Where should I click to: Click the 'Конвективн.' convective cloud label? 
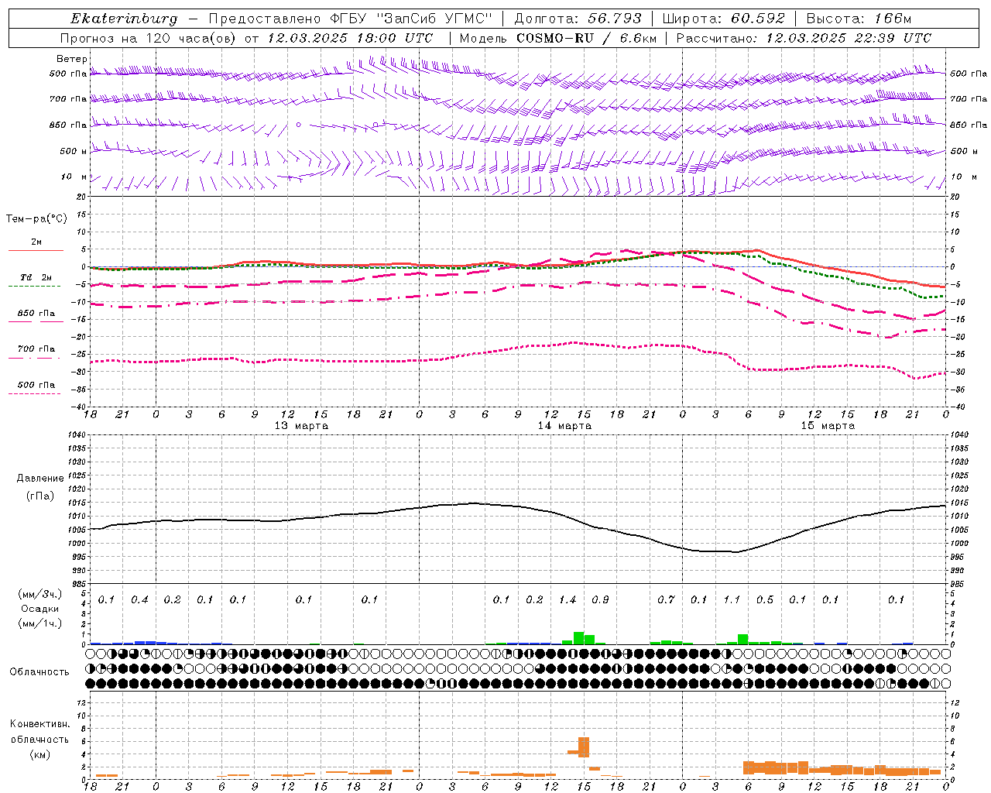tap(39, 724)
